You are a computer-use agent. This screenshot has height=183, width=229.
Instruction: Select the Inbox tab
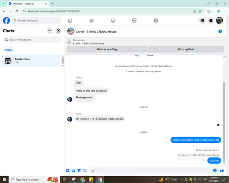point(8,50)
